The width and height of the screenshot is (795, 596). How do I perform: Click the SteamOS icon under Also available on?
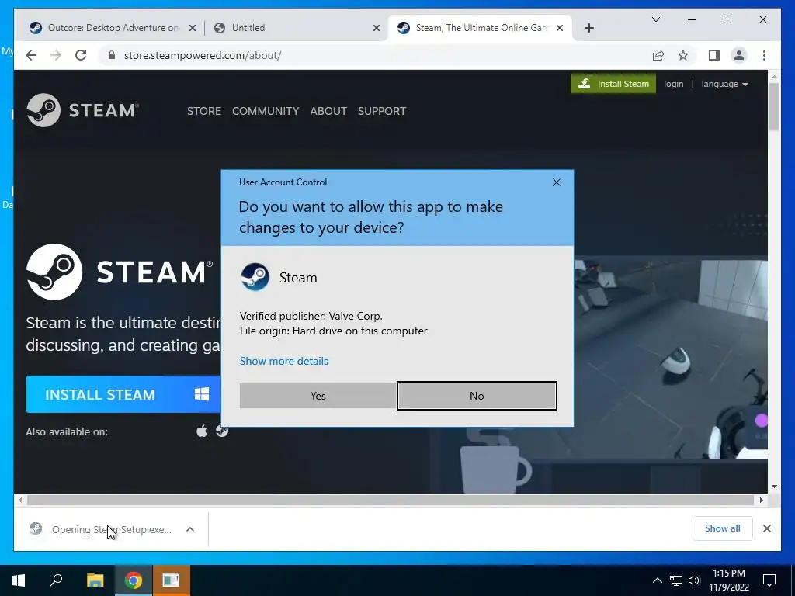(222, 431)
